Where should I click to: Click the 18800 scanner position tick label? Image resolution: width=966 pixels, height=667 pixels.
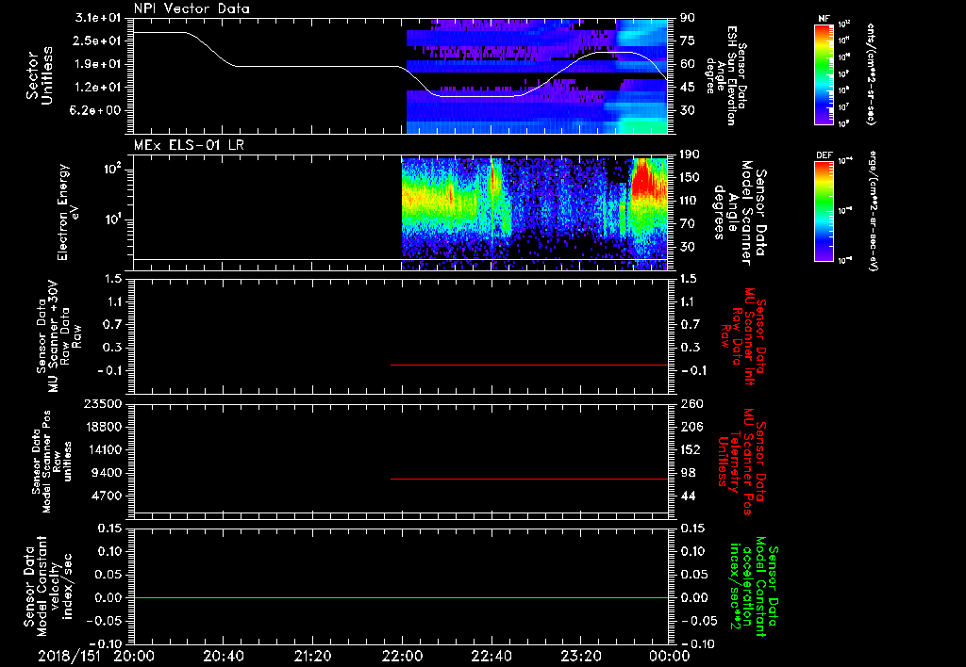(x=103, y=427)
